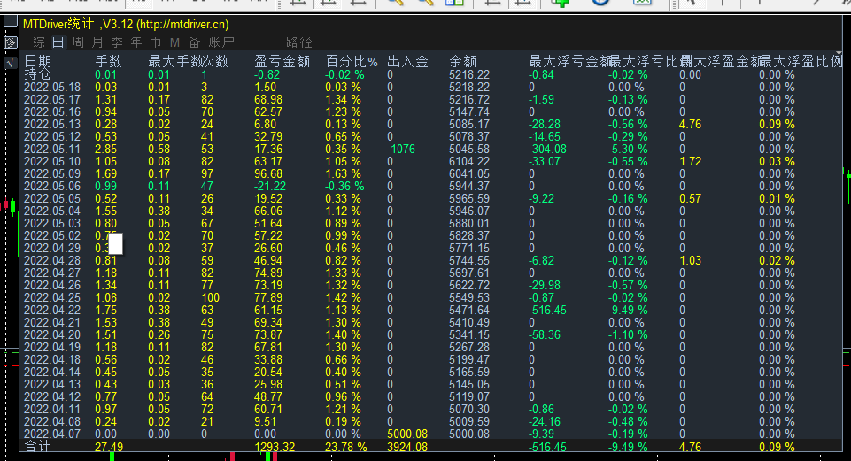Image resolution: width=851 pixels, height=461 pixels.
Task: Collapse the MTDriver panel with the minus box
Action: tap(11, 22)
